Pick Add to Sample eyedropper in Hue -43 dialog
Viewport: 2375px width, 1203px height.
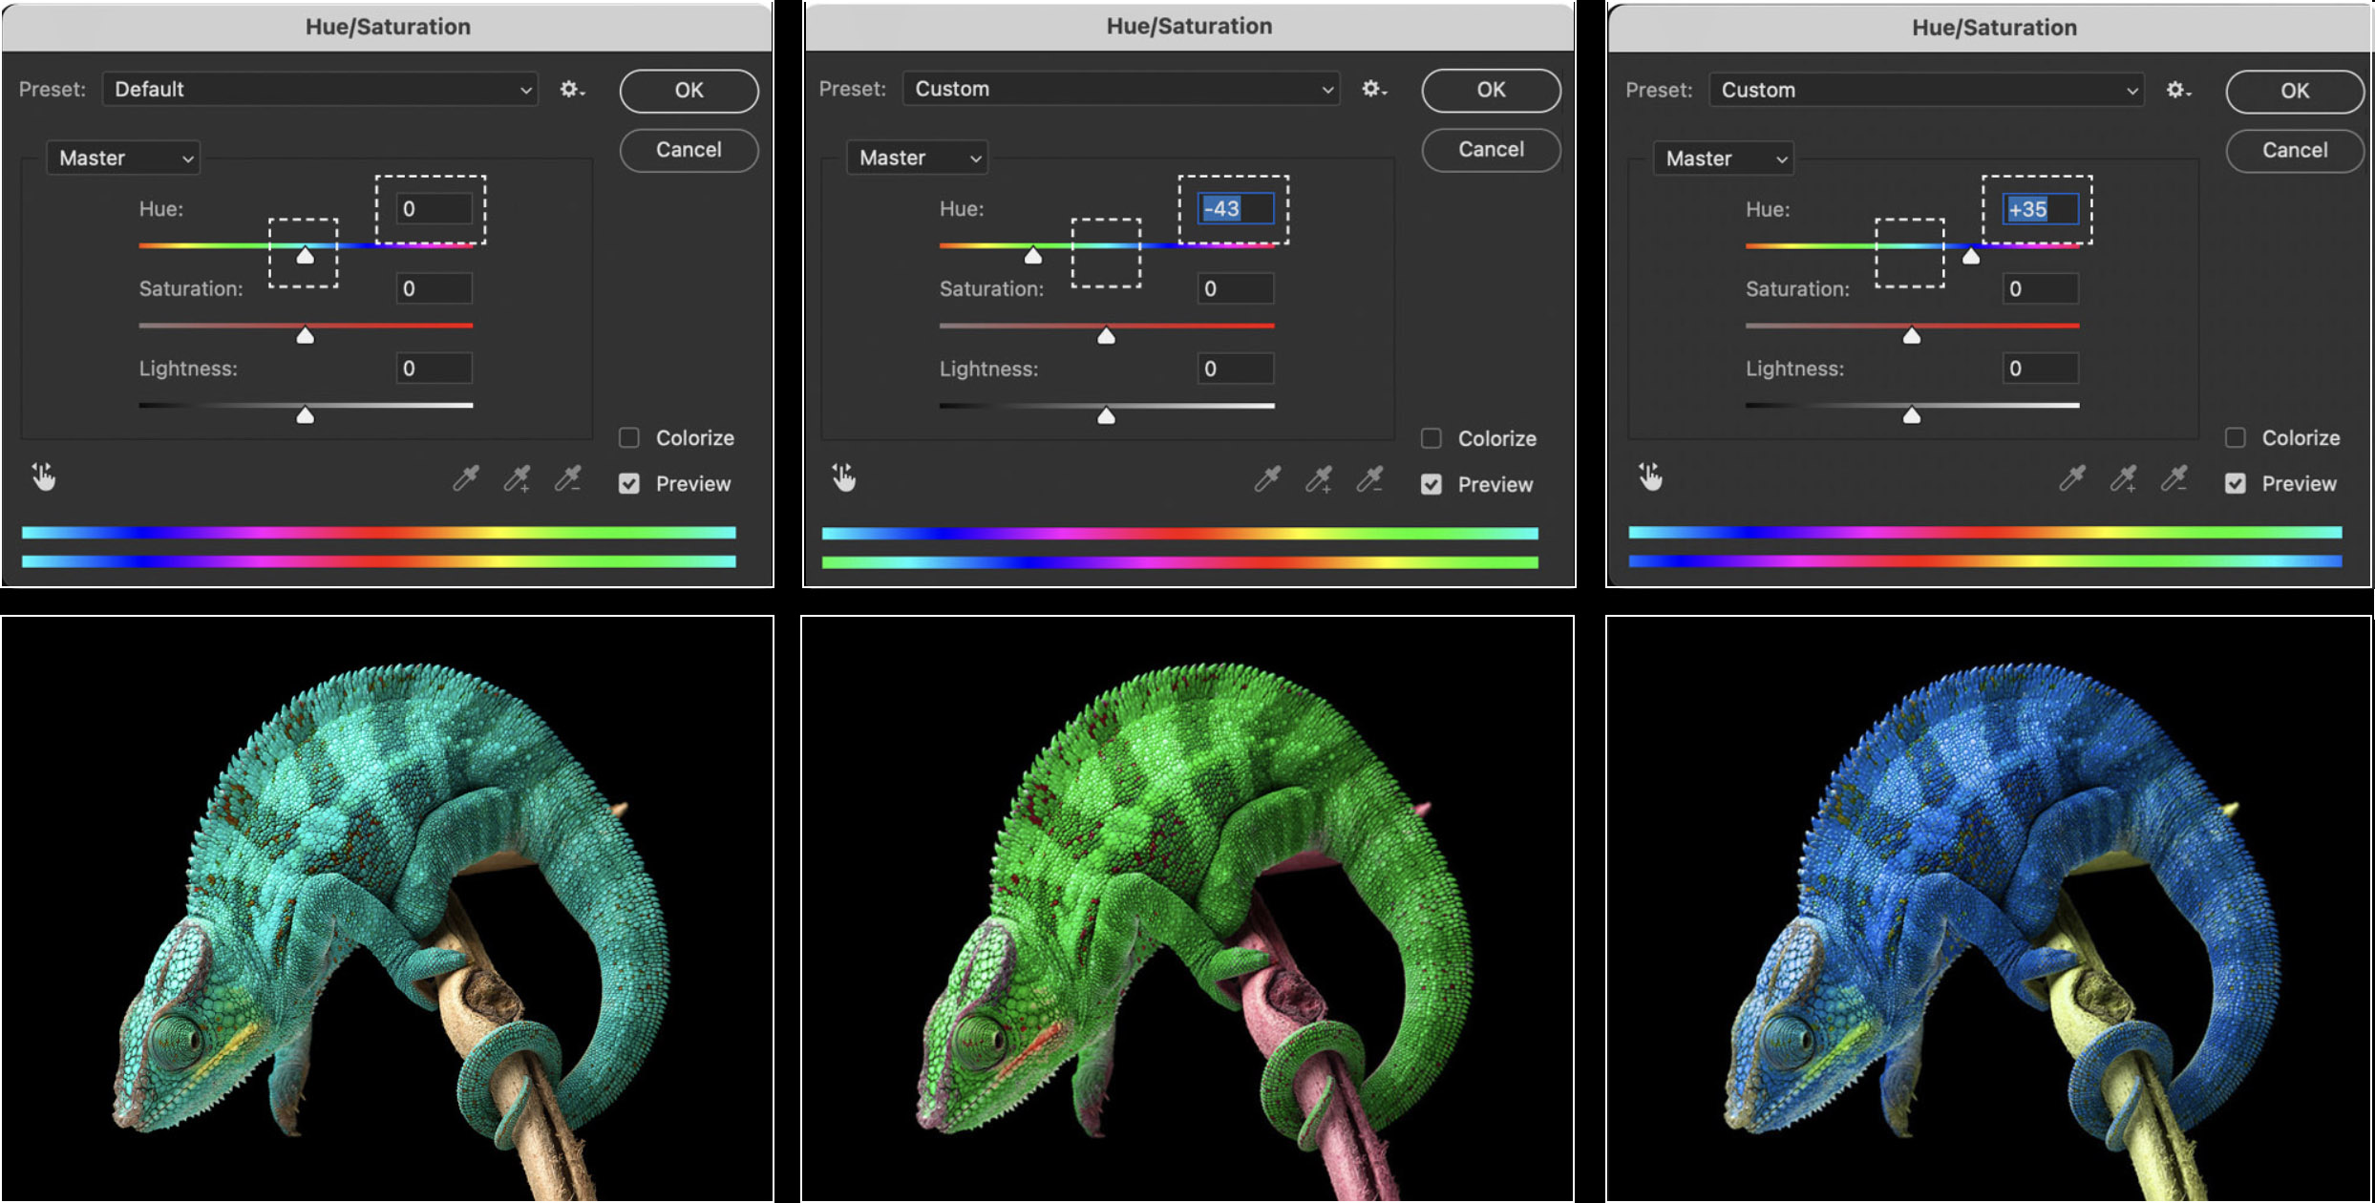click(x=1319, y=479)
